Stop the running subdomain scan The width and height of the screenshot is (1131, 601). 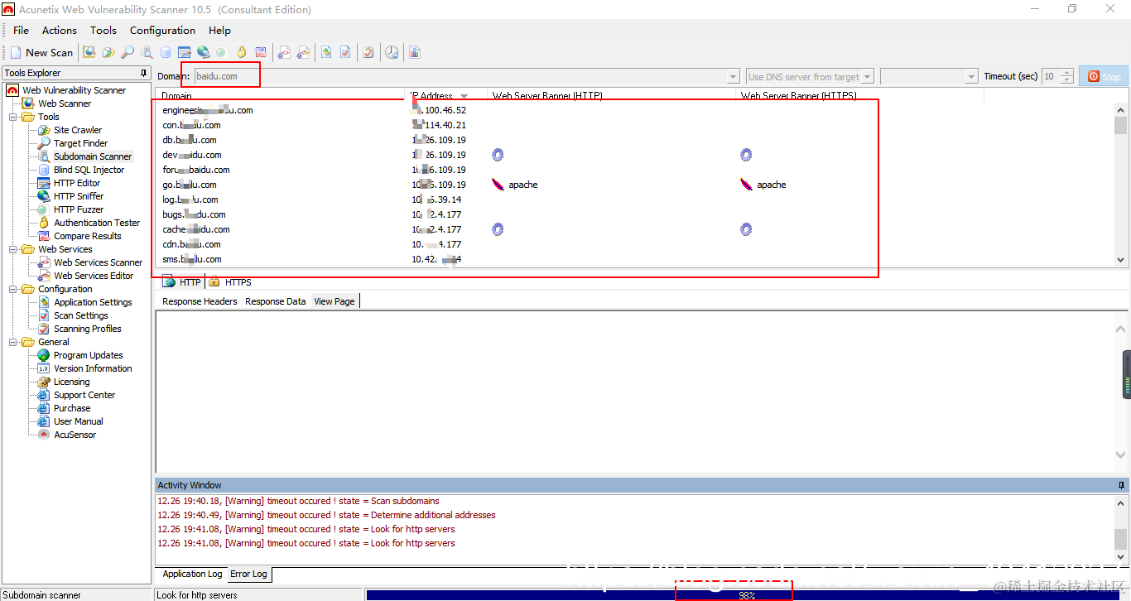[1104, 76]
